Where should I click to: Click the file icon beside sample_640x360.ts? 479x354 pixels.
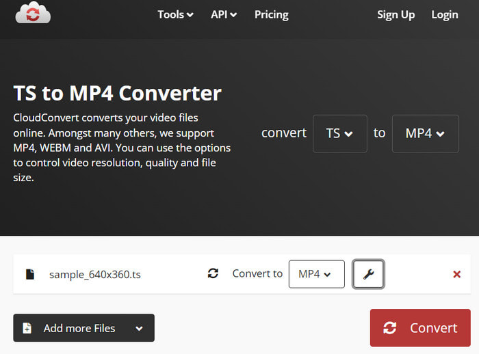[x=30, y=274]
